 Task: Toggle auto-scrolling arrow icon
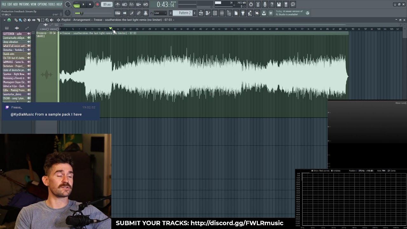(125, 13)
